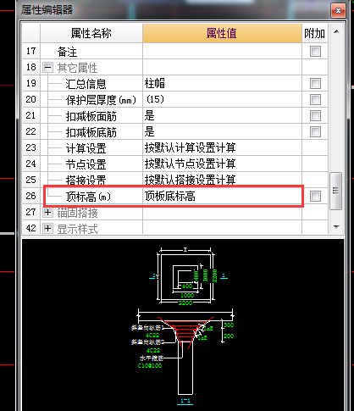Click the scrollbar down arrow
The image size is (354, 411).
pos(336,226)
